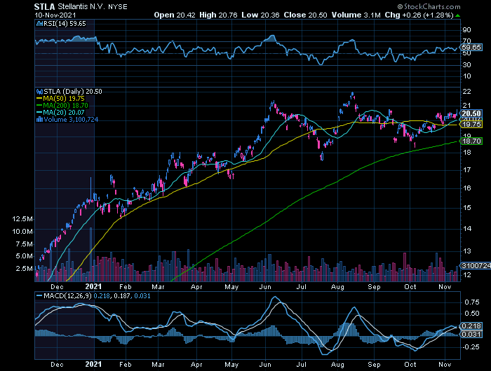Click the MACD(12,26,9) legend label
Screen dimensions: 491x371
pos(67,295)
